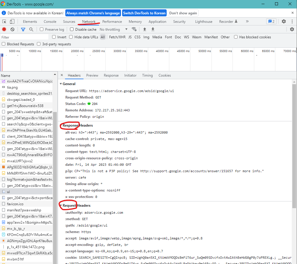Toggle the device toolbar icon
Screen dimensions: 297x264
click(x=12, y=21)
